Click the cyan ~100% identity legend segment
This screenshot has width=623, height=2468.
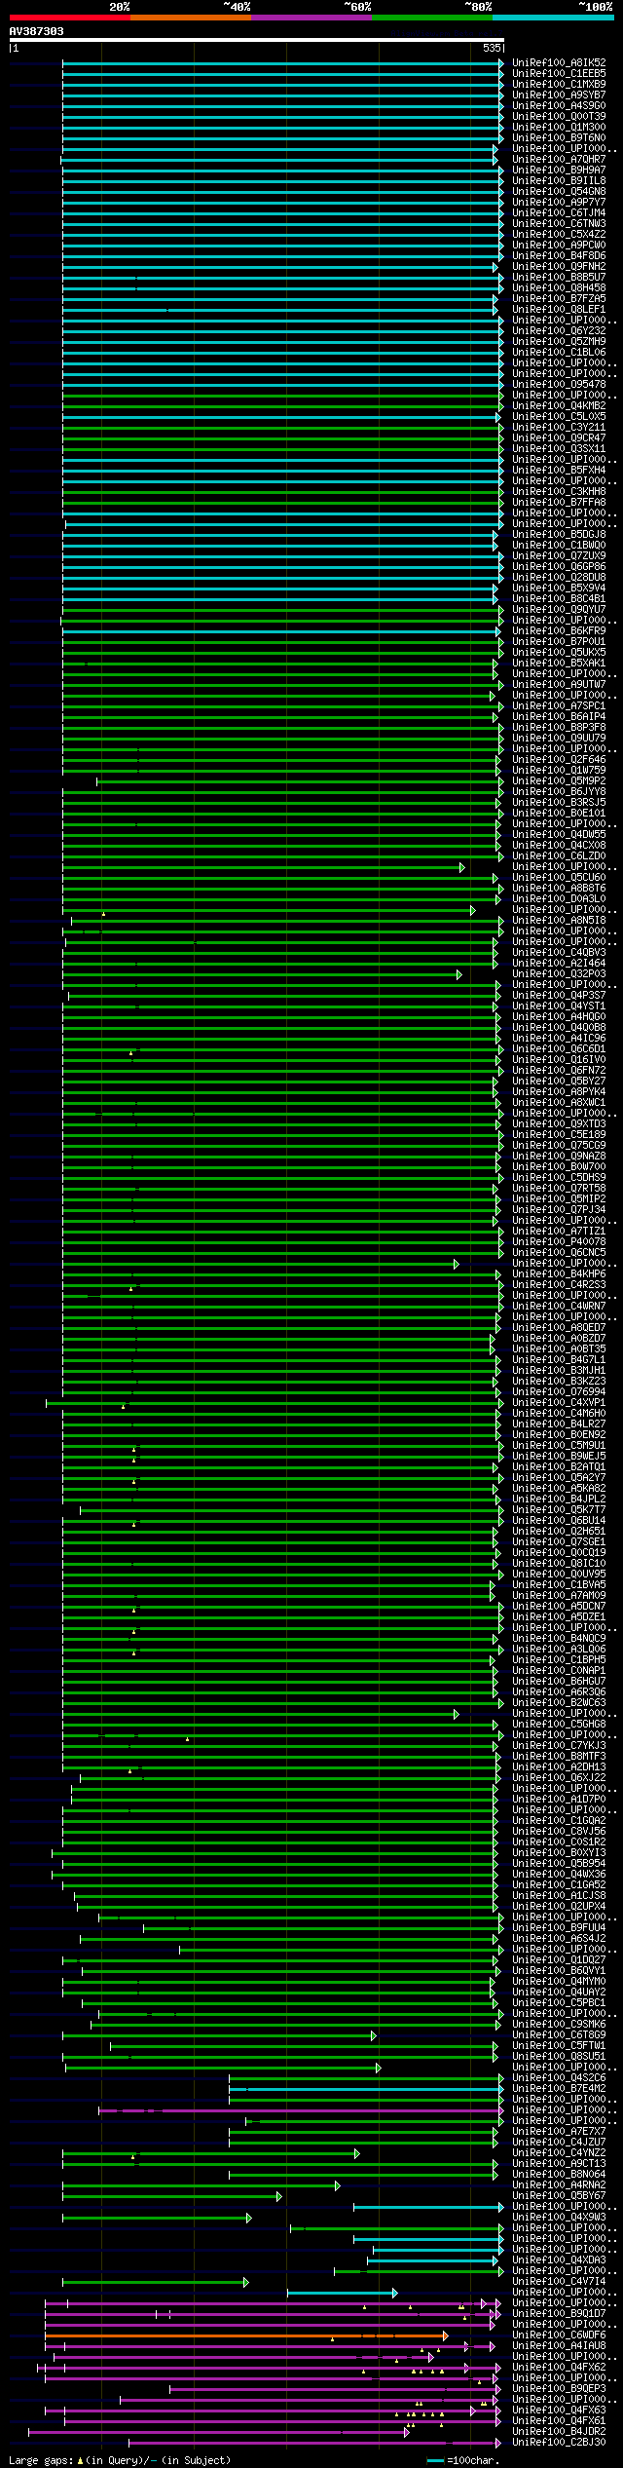click(x=553, y=18)
